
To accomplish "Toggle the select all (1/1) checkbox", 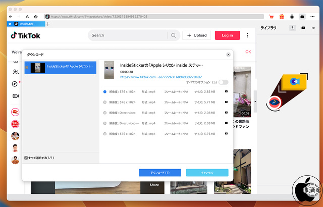I will [26, 158].
